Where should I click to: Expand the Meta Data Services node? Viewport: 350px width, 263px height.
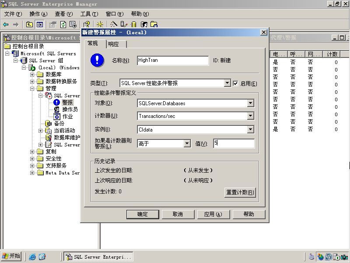32,173
